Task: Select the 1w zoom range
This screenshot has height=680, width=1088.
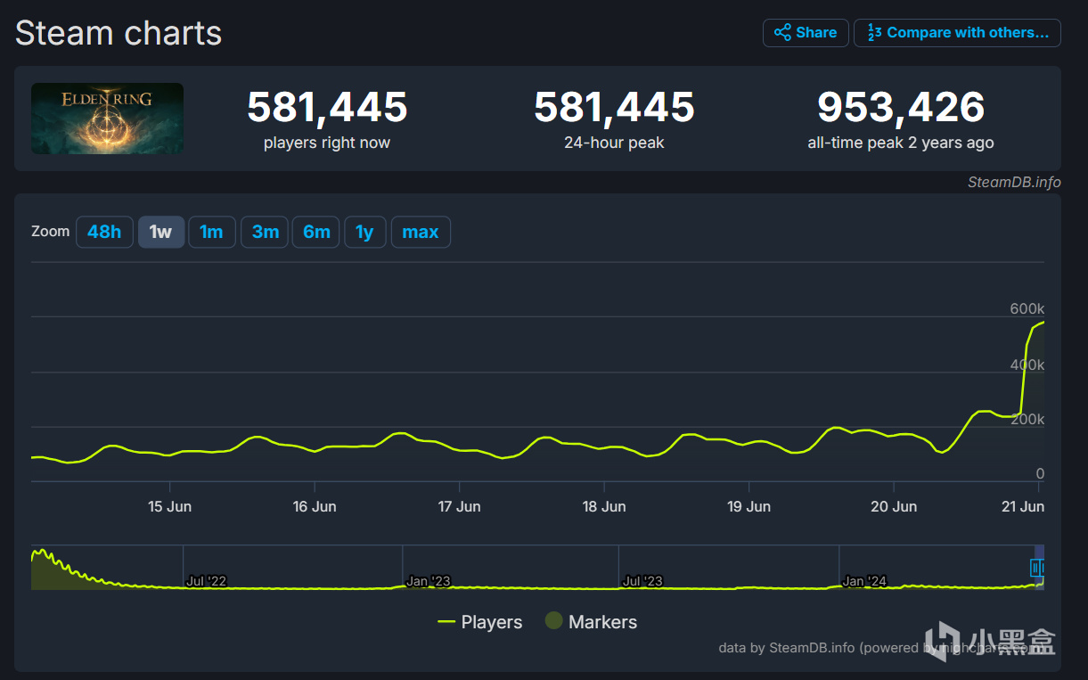Action: [x=160, y=233]
